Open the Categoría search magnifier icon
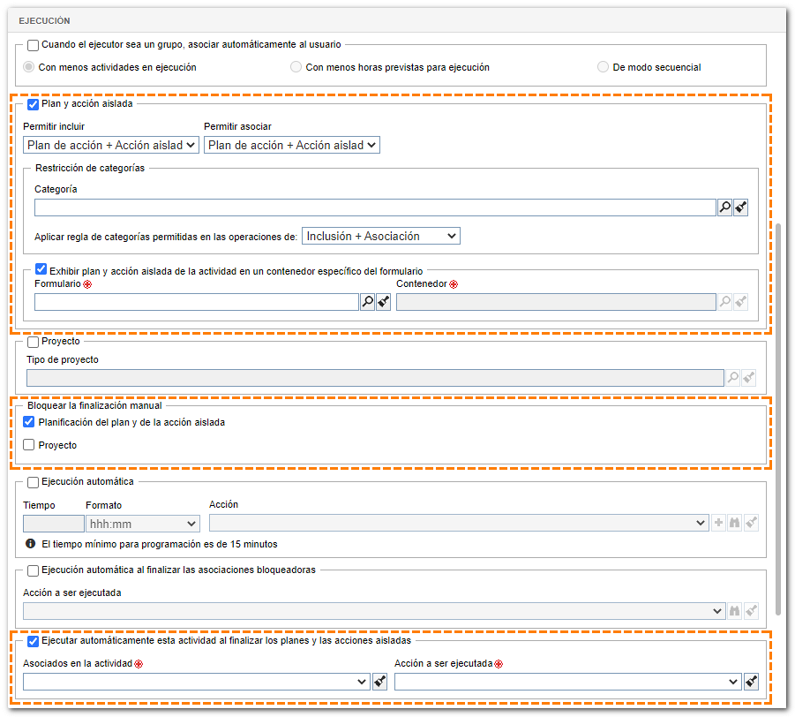 tap(724, 207)
